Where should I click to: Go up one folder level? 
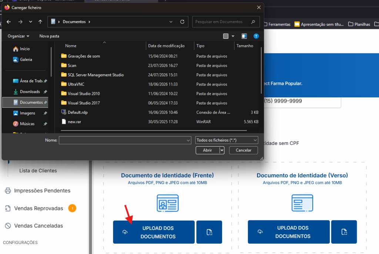pos(40,22)
